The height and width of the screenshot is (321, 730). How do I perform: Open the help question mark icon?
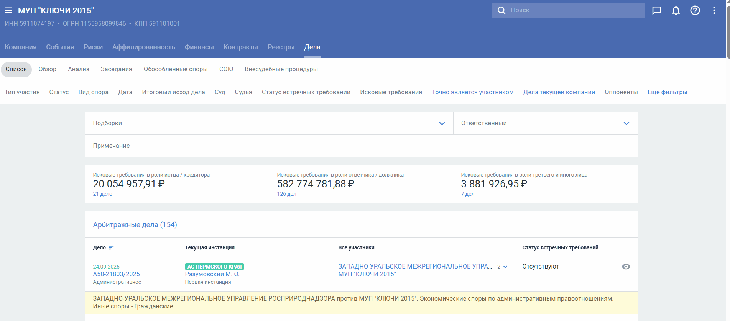[695, 10]
